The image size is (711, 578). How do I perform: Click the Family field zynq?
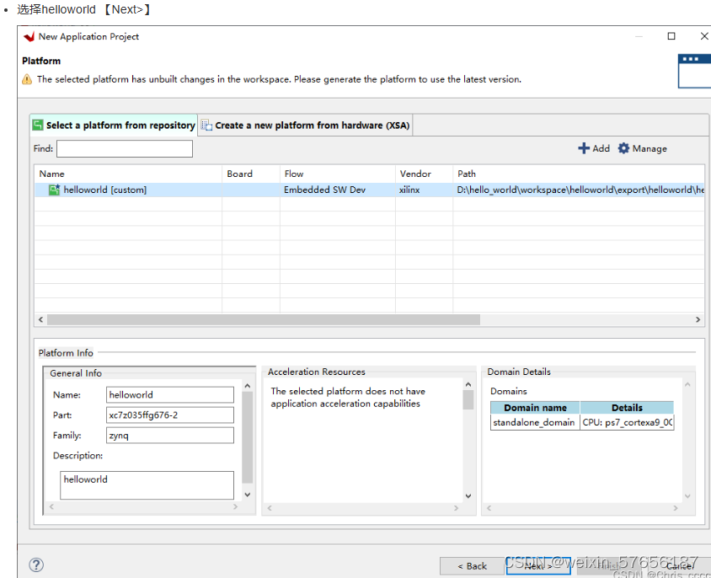pos(170,436)
